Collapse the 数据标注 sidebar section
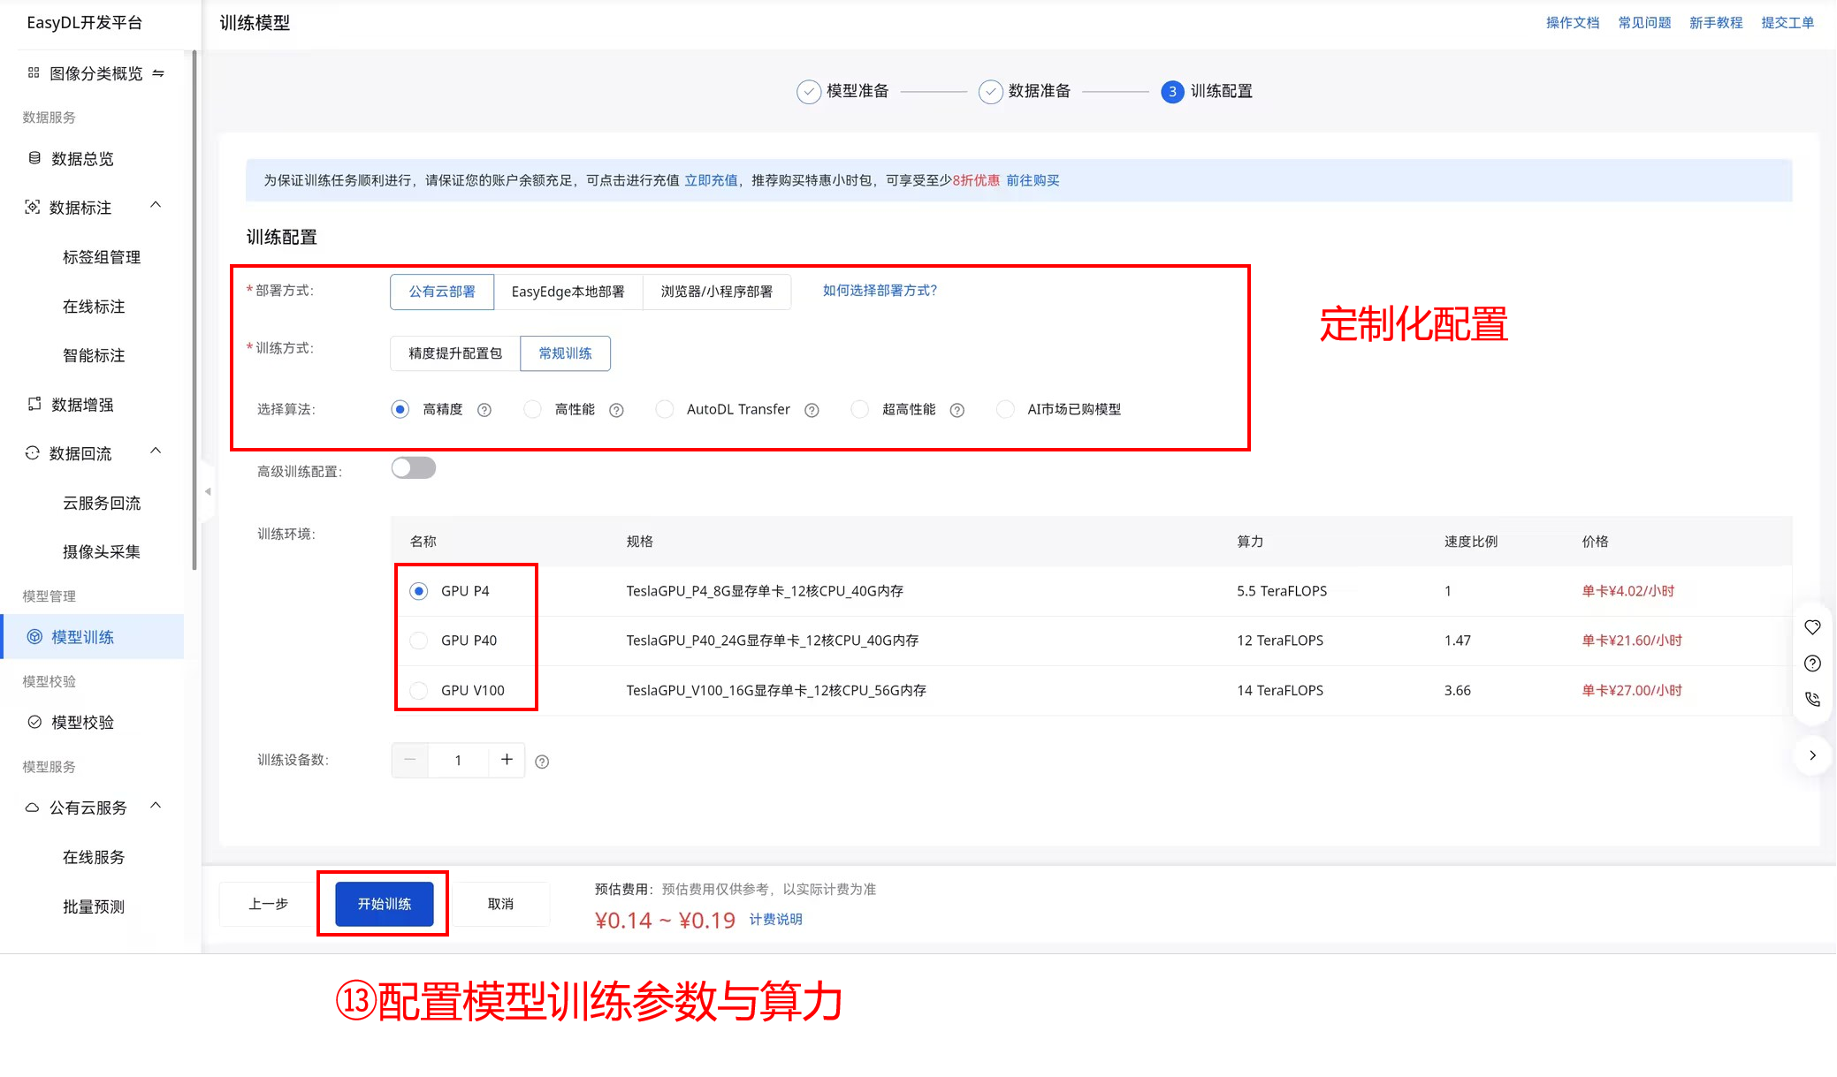Image resolution: width=1837 pixels, height=1077 pixels. (156, 205)
